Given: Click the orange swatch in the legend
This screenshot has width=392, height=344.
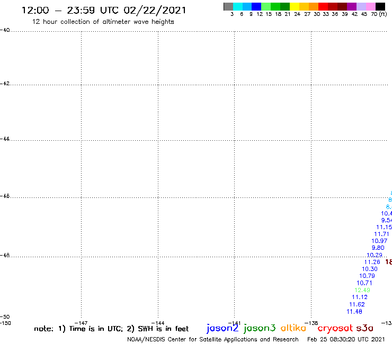Looking at the screenshot, I should coord(314,6).
